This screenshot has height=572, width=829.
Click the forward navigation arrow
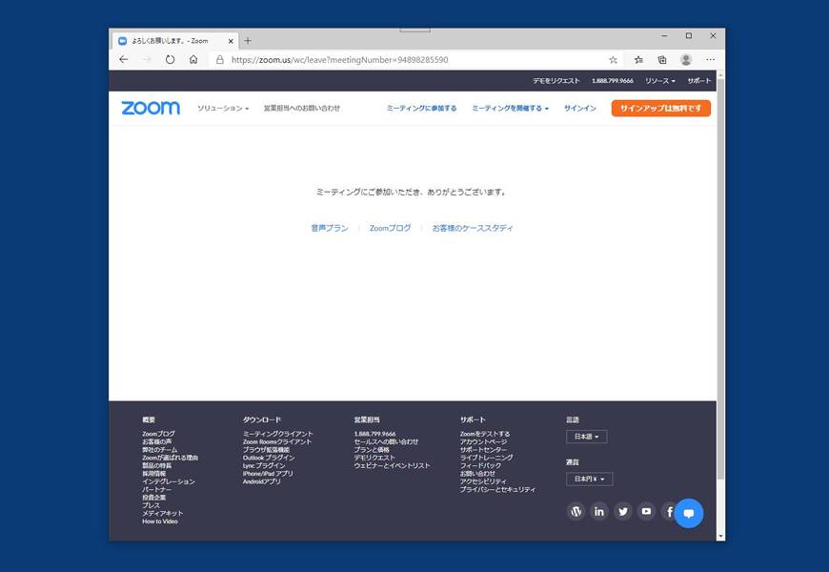tap(147, 60)
